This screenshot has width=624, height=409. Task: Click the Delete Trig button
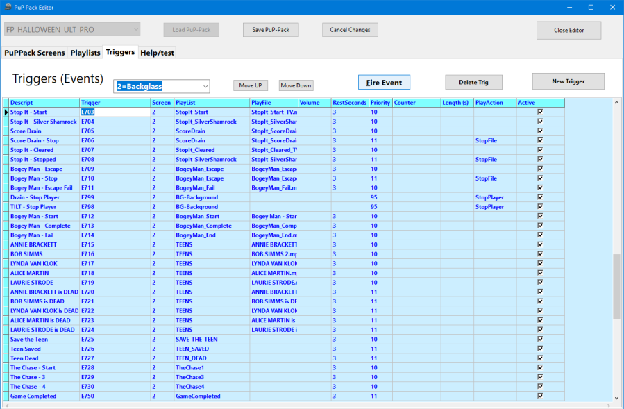(473, 83)
